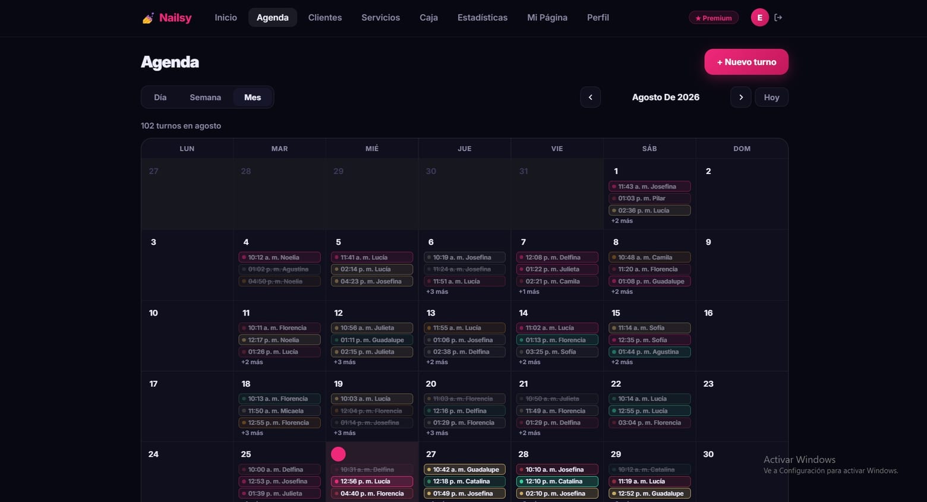The width and height of the screenshot is (927, 502).
Task: Click the logout icon beside the avatar
Action: pyautogui.click(x=778, y=18)
